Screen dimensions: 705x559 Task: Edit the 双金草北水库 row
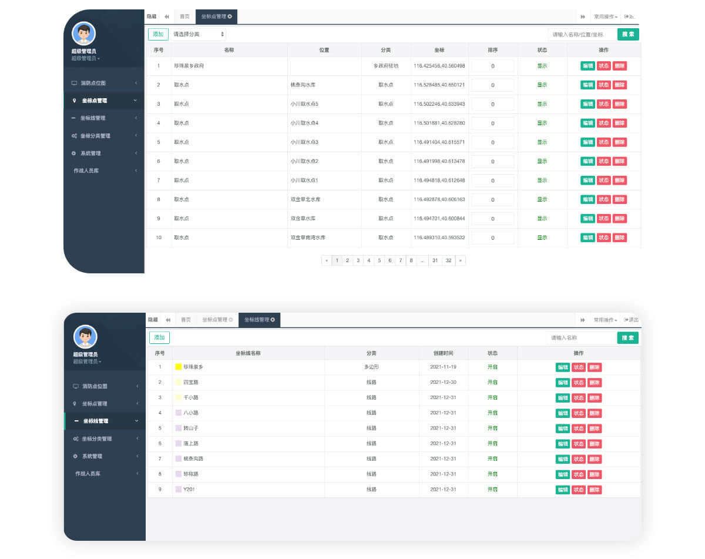pyautogui.click(x=587, y=199)
